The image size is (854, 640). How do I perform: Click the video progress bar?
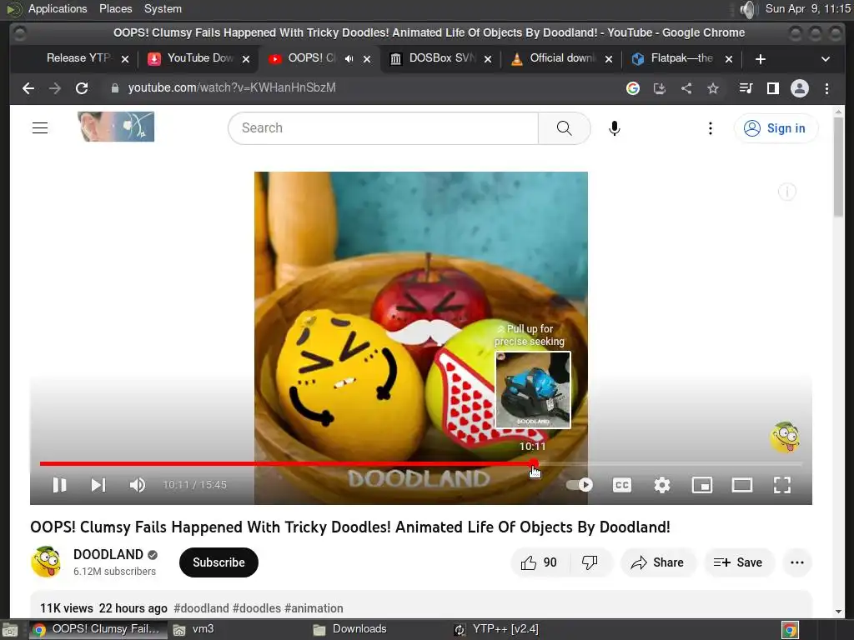(420, 463)
